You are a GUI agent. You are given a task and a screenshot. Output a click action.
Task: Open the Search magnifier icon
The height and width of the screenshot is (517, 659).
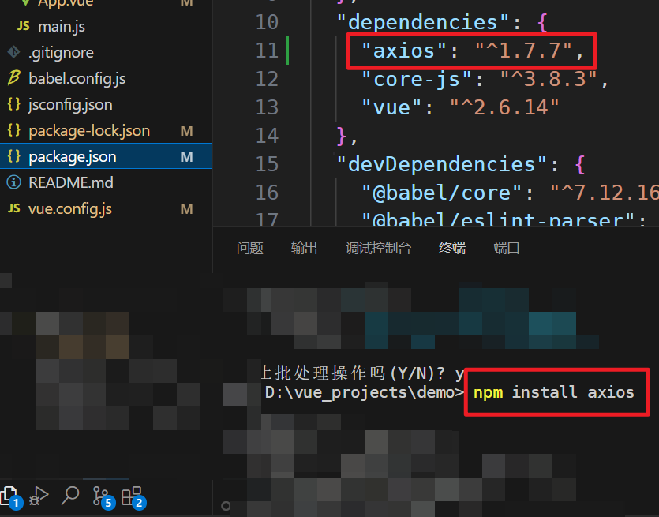pos(70,496)
